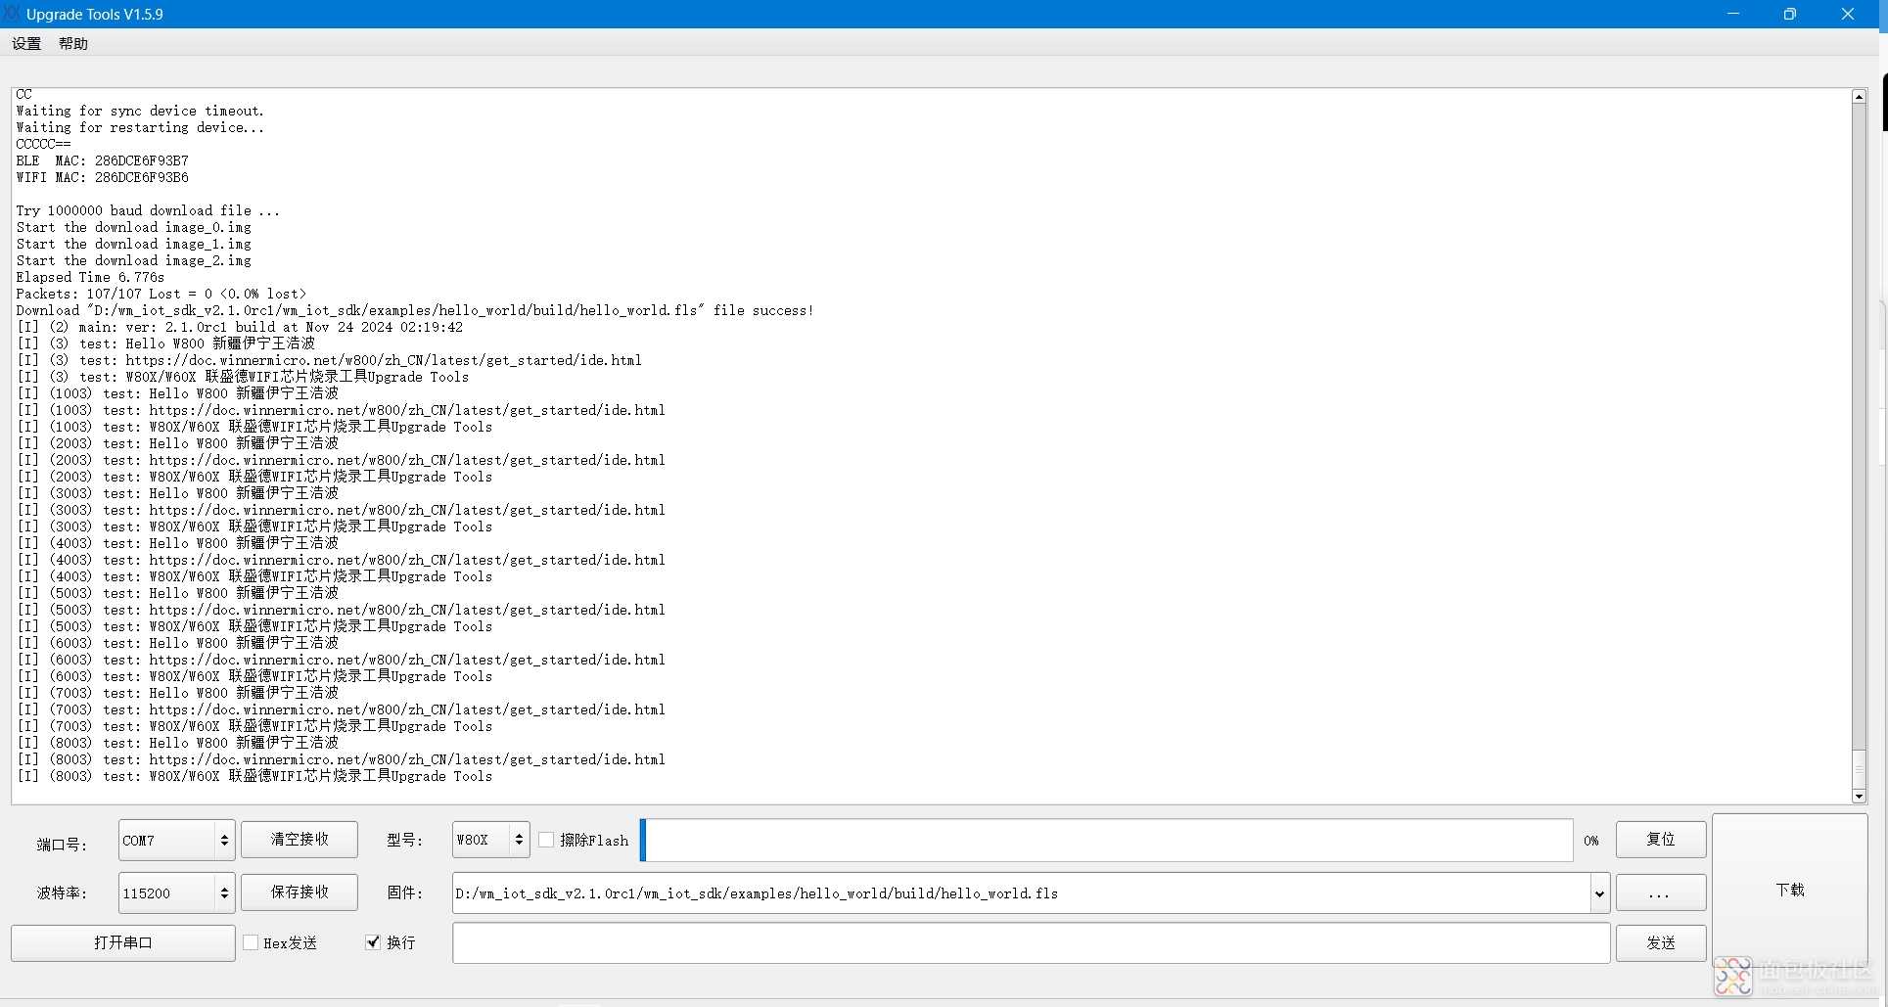Click 'Start the download image_2.img' line
This screenshot has height=1007, width=1888.
click(134, 260)
